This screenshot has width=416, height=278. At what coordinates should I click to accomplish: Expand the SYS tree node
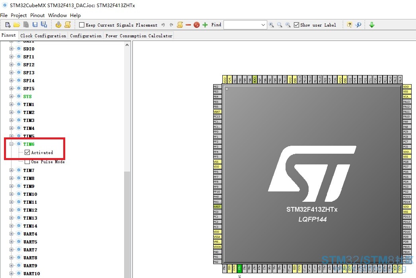tap(11, 96)
